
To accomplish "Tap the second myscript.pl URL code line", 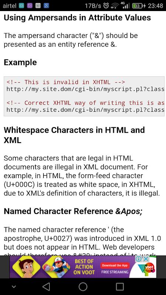I will tap(86, 110).
